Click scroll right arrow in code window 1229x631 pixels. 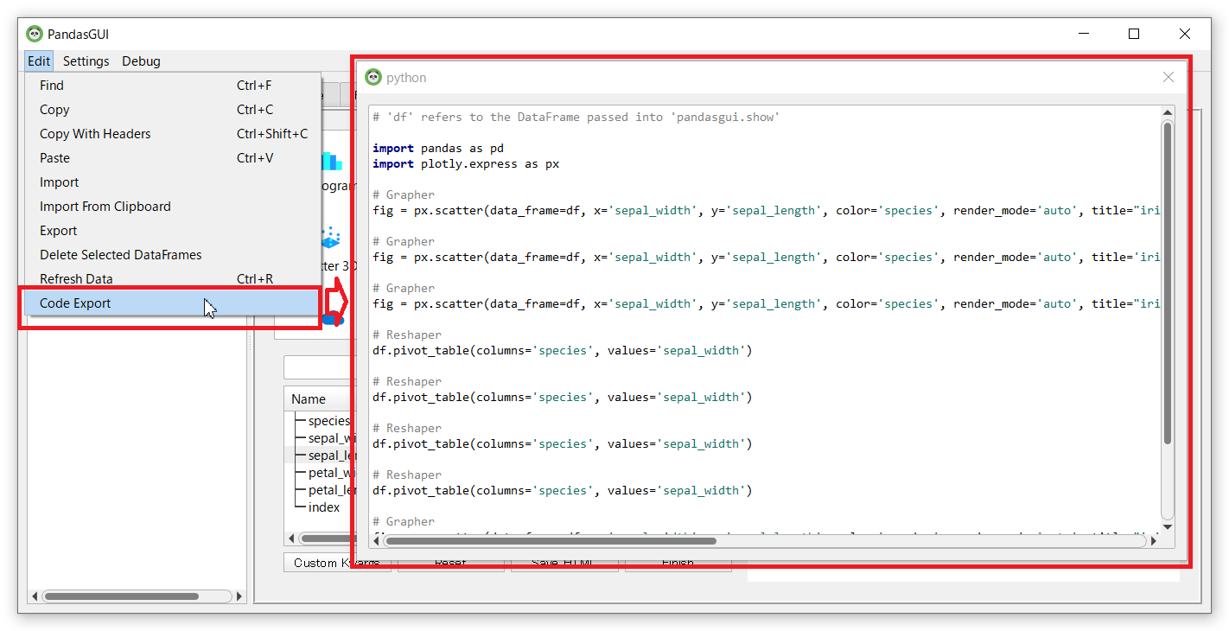click(1154, 541)
